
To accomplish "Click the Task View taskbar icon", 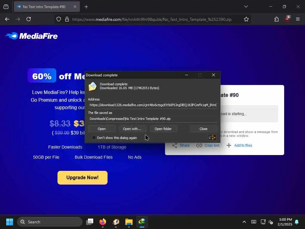I will tap(90, 222).
